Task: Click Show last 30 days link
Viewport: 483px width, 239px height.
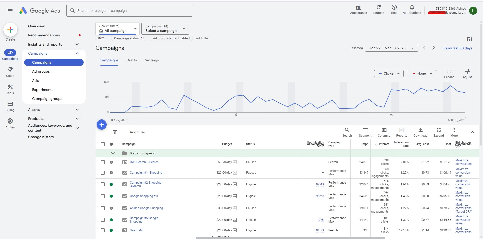Action: tap(457, 48)
